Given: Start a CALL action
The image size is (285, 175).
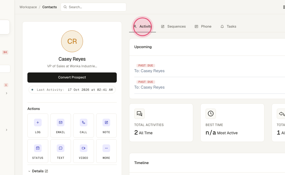Looking at the screenshot, I should click(x=83, y=126).
